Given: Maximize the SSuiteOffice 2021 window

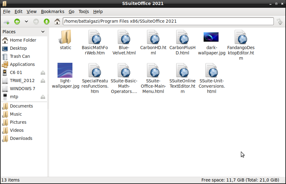Looking at the screenshot, I should (276, 4).
